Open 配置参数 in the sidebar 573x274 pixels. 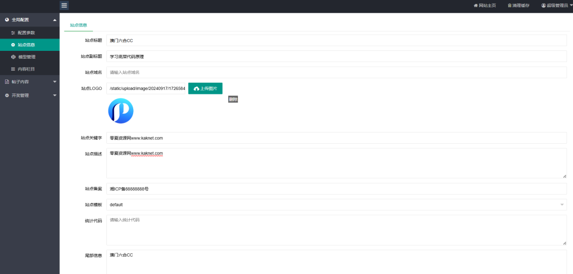click(x=30, y=32)
